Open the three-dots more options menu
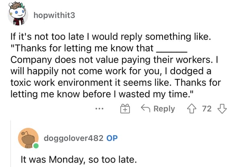Screen dimensions: 241x167 click(x=99, y=109)
